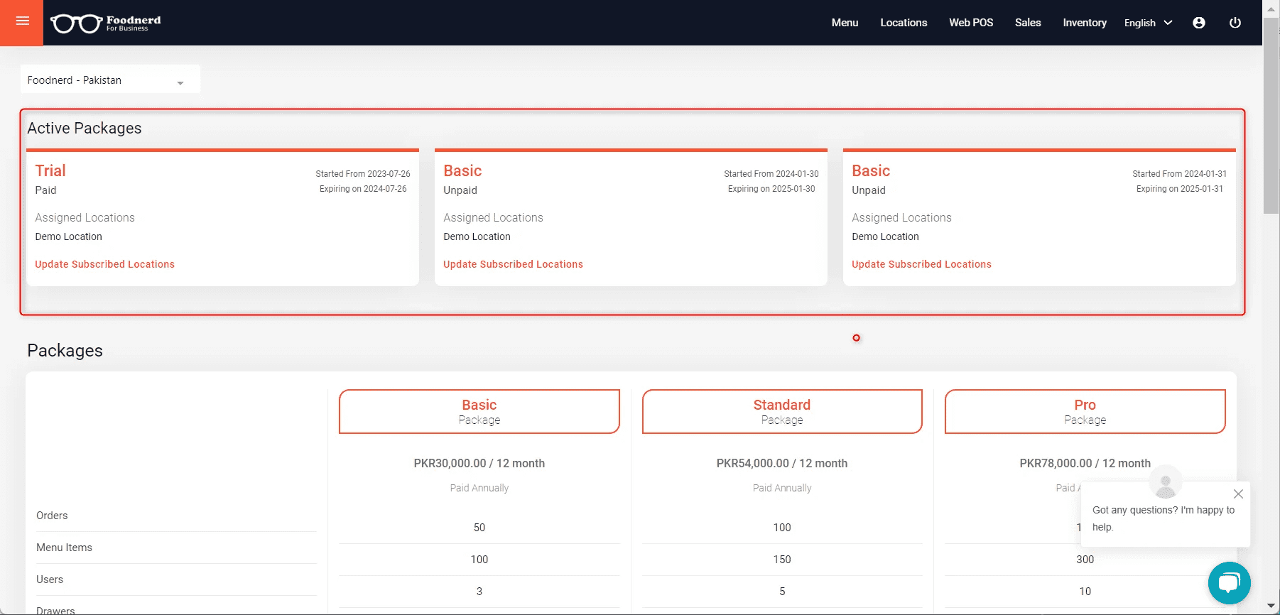
Task: Click the Menu Items feature row label
Action: [64, 548]
